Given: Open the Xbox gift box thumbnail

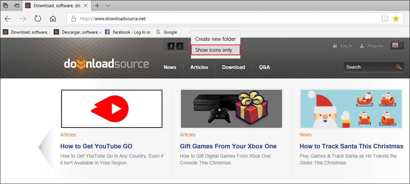Looking at the screenshot, I should [231, 109].
